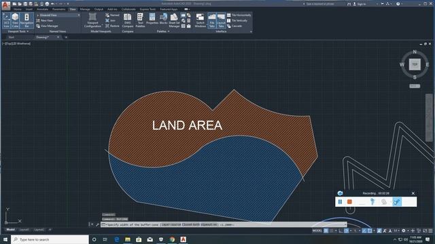Open the Home ribbon tab
The width and height of the screenshot is (435, 244).
[x=18, y=9]
